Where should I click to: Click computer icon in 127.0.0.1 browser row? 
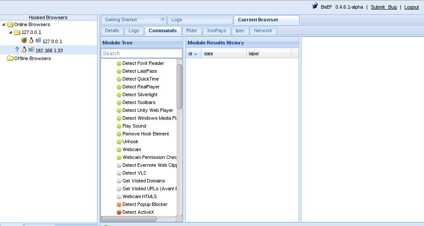click(38, 40)
